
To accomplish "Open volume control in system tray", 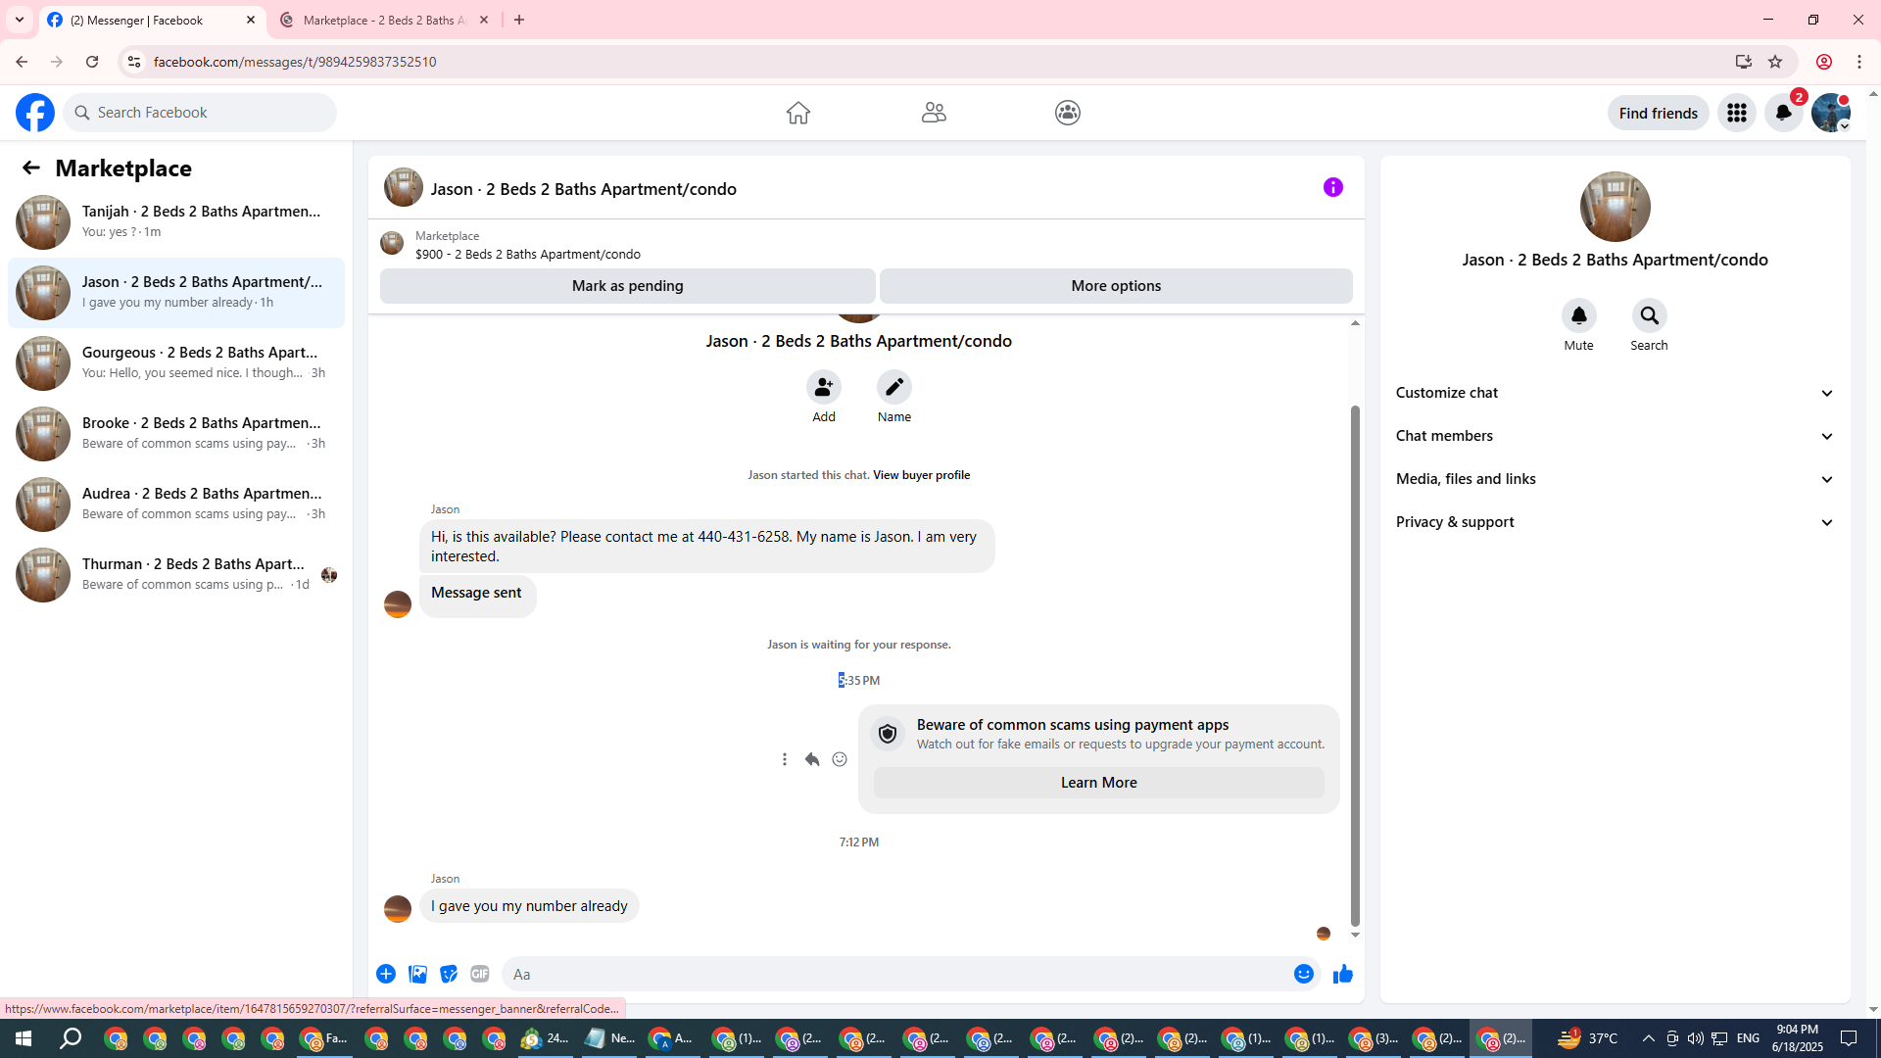I will pos(1695,1038).
